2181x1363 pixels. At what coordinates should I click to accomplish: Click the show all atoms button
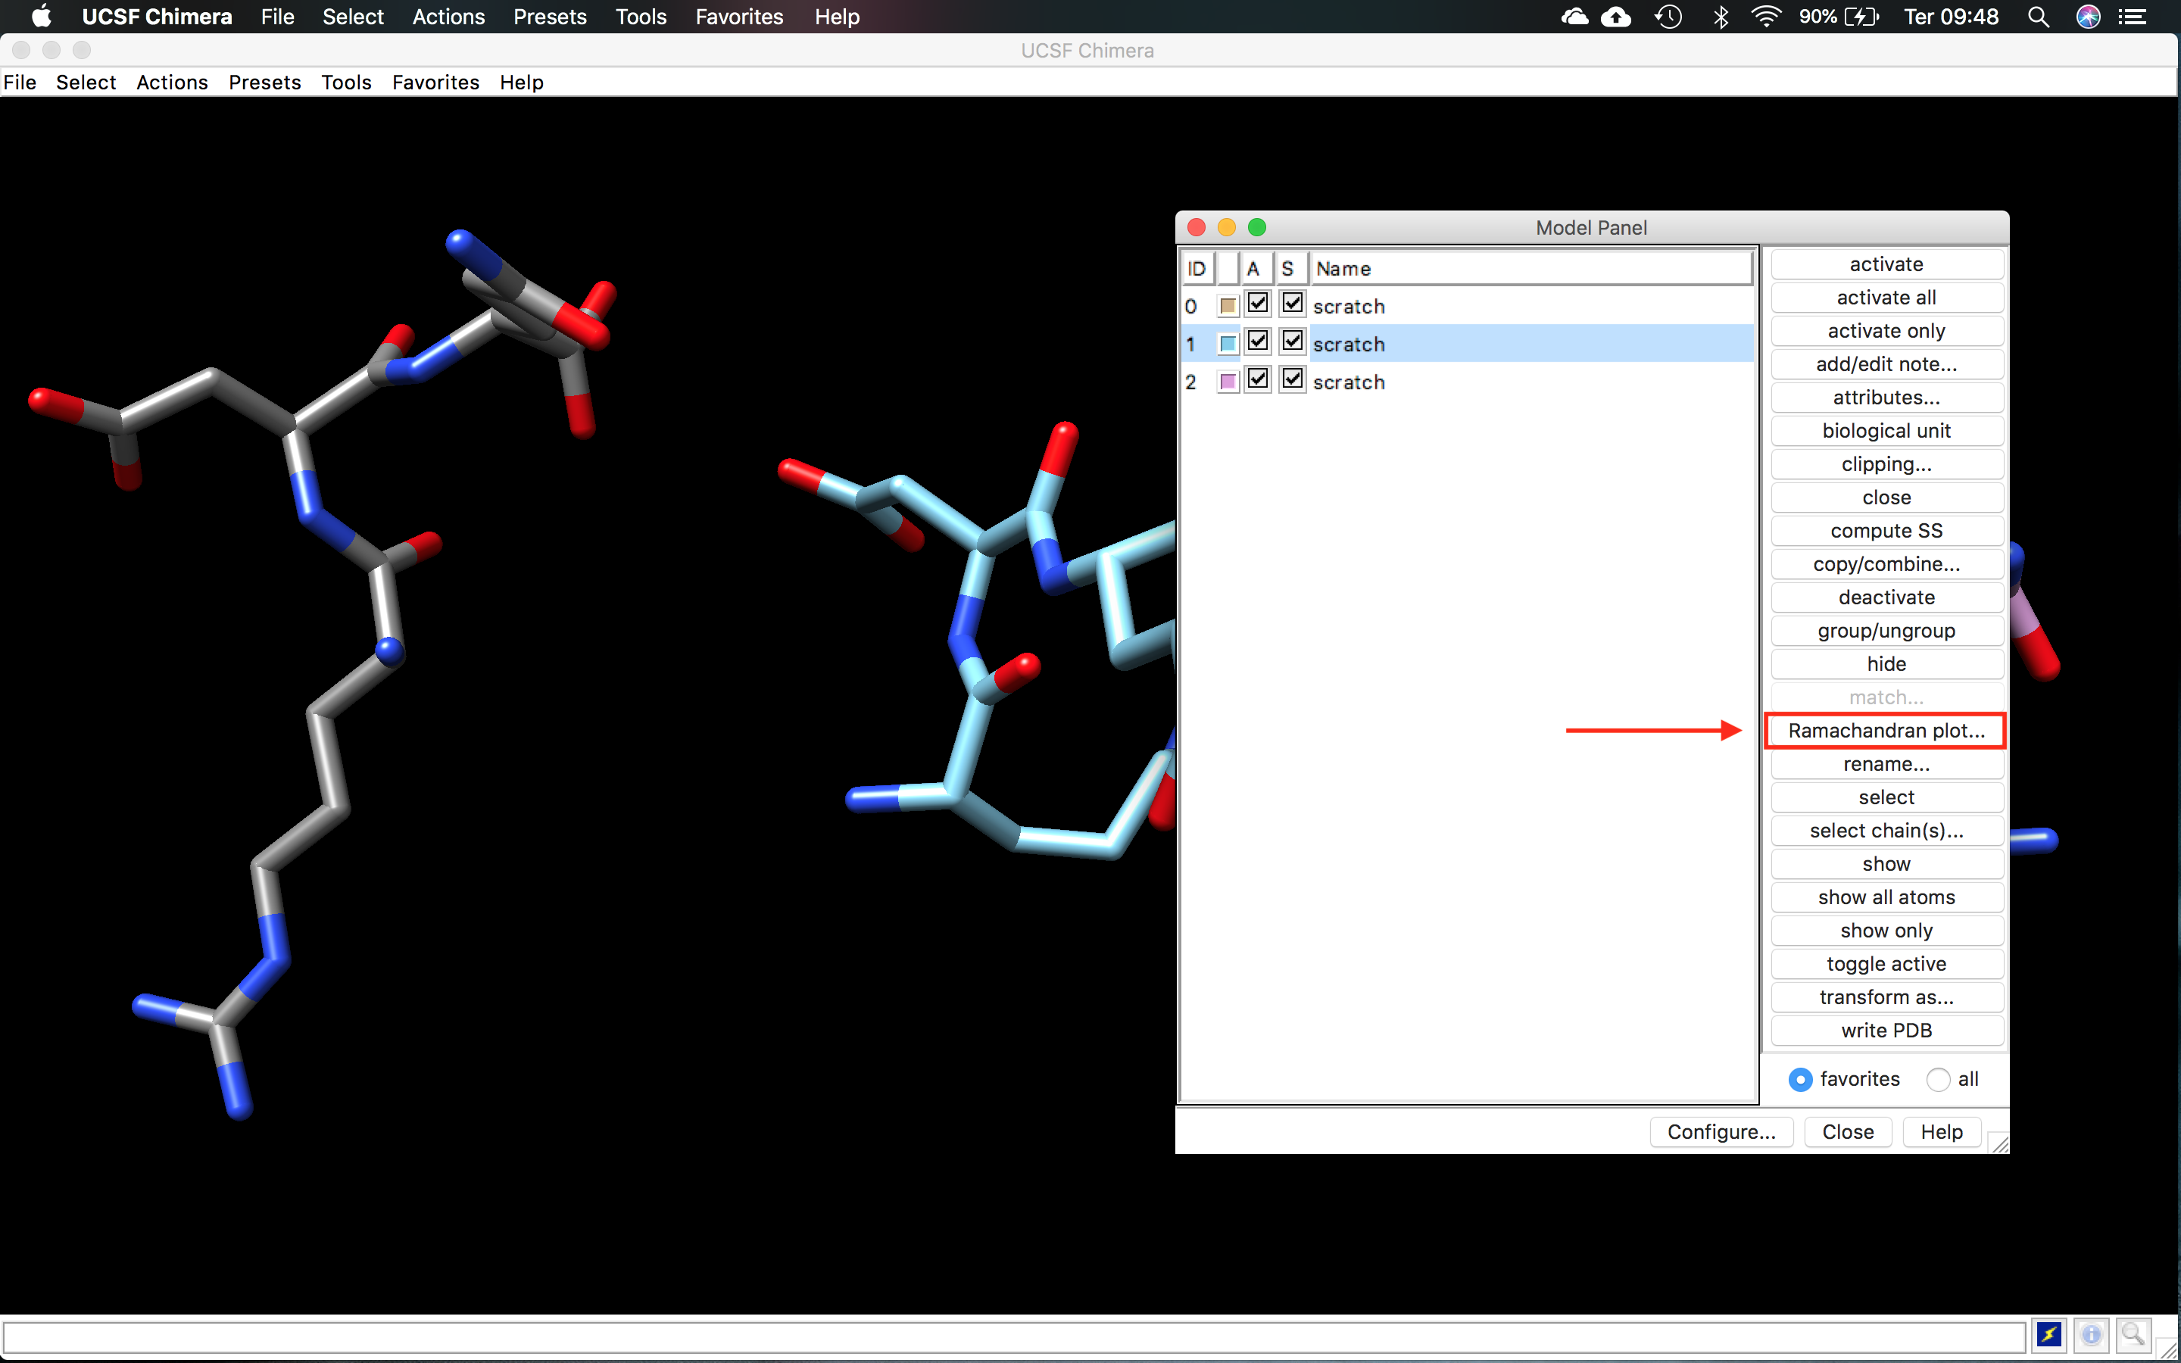[x=1886, y=898]
